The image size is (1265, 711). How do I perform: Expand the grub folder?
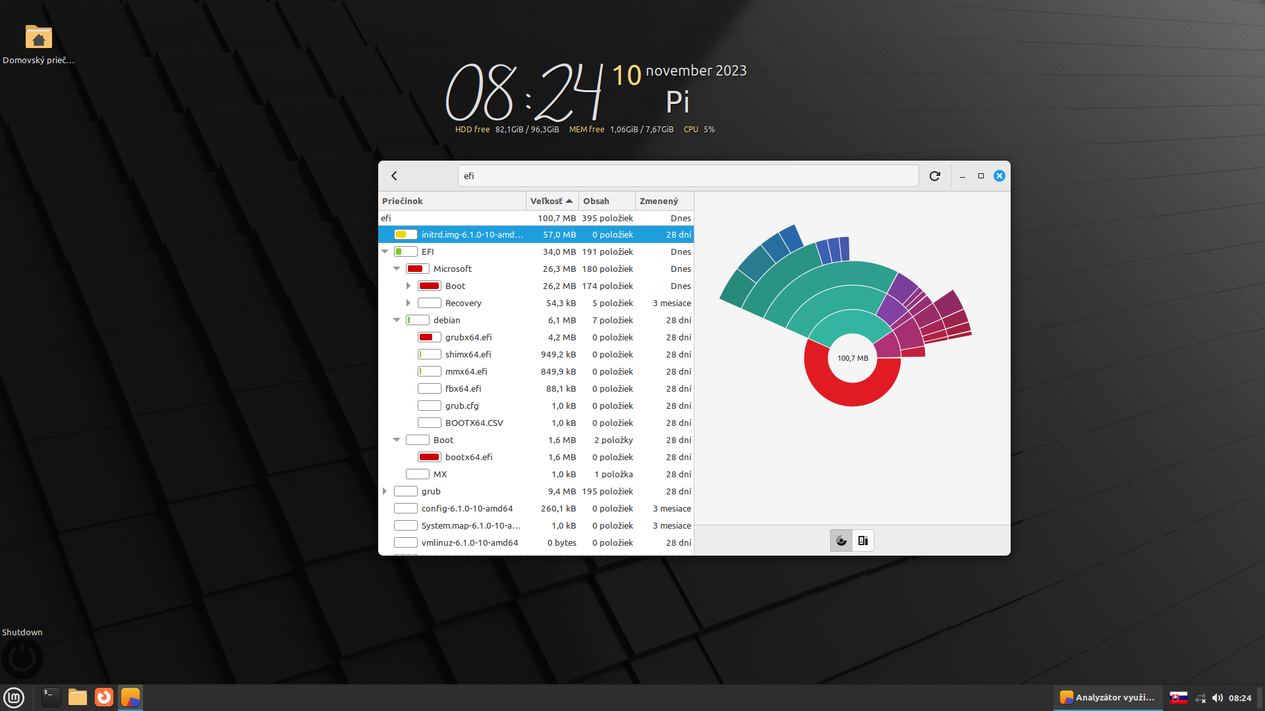(385, 491)
